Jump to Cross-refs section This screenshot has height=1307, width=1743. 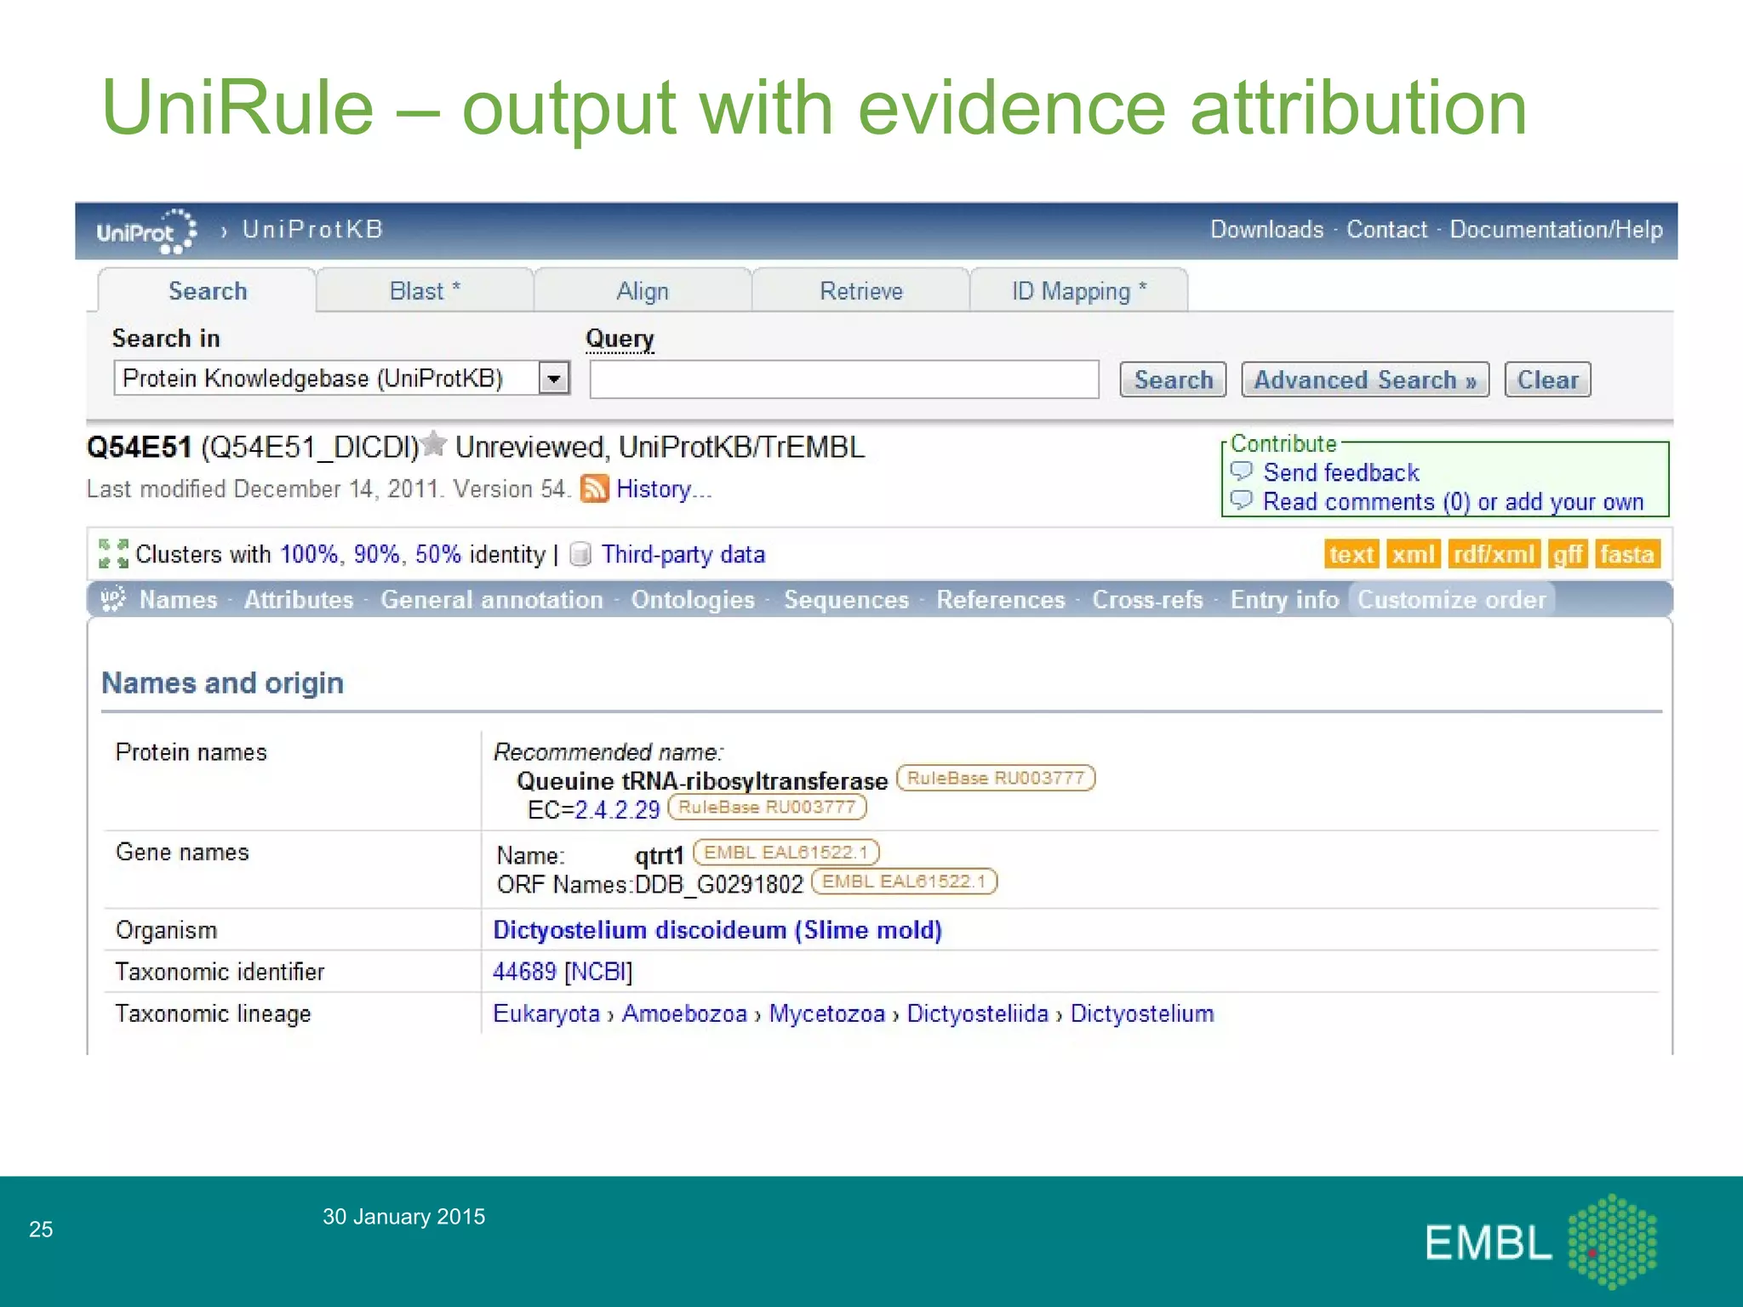coord(1147,600)
